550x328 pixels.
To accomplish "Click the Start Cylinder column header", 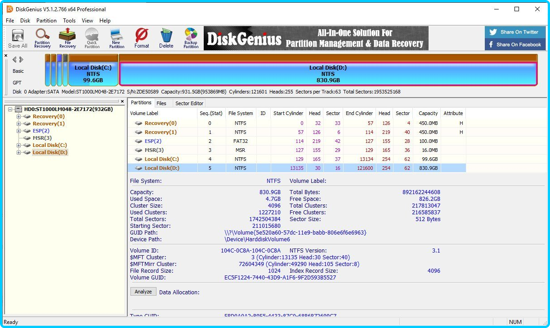I will [x=288, y=113].
